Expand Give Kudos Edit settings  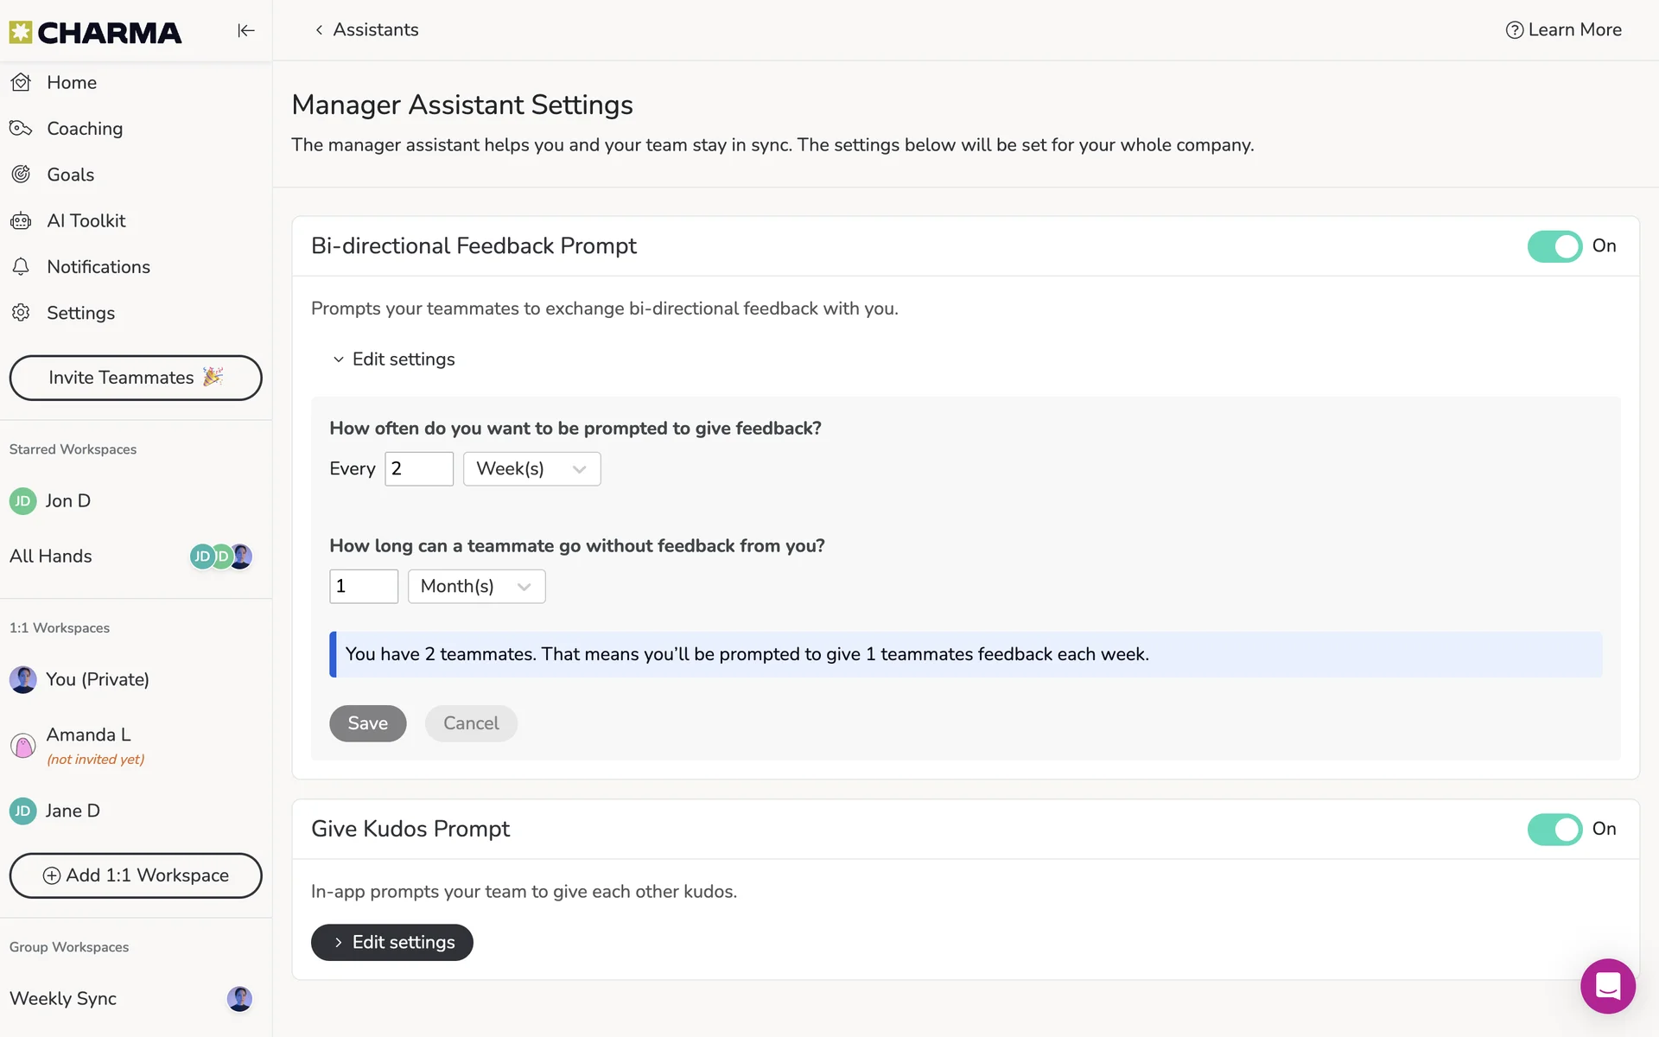coord(392,943)
